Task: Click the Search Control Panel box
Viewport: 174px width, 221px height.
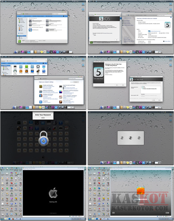Action: click(76, 79)
